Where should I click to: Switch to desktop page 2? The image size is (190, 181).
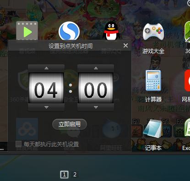pyautogui.click(x=75, y=174)
